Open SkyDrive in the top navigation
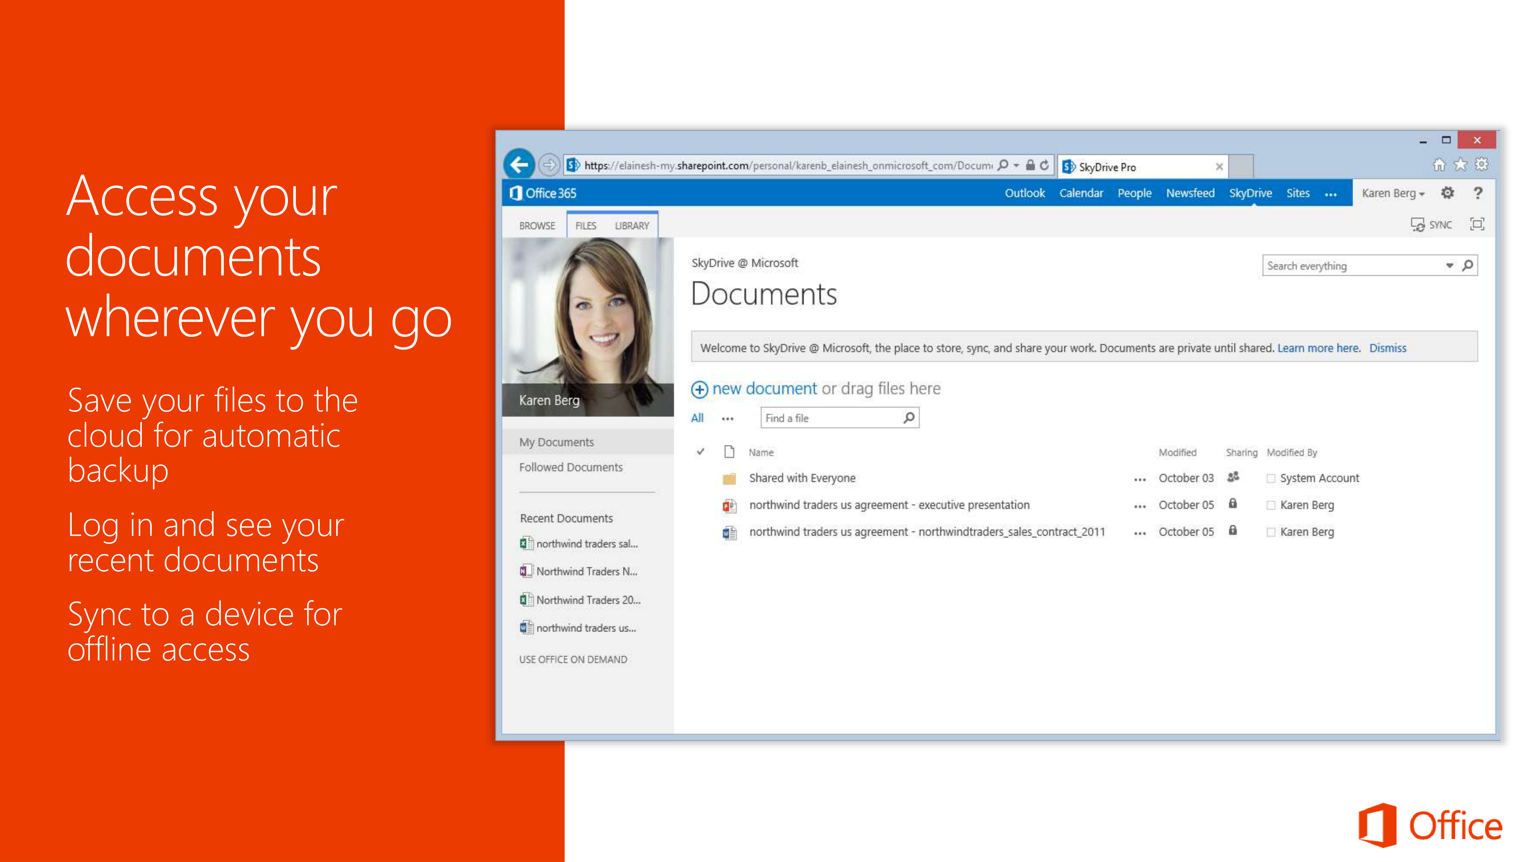This screenshot has width=1533, height=862. pyautogui.click(x=1250, y=193)
